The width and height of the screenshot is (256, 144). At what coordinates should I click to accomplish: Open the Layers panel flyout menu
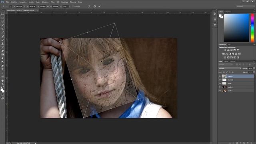tap(254, 61)
